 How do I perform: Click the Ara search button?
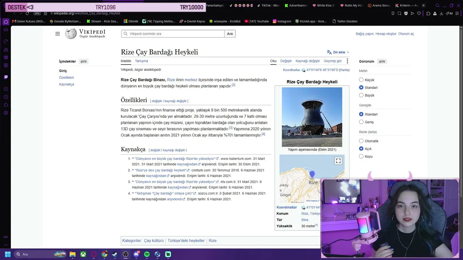(230, 34)
